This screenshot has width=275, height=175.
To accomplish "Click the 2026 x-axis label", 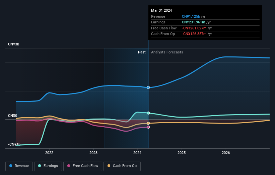I will click(226, 153).
